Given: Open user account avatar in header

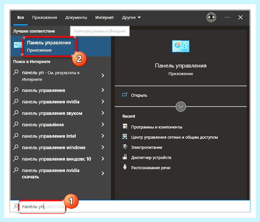Looking at the screenshot, I should pos(211,17).
